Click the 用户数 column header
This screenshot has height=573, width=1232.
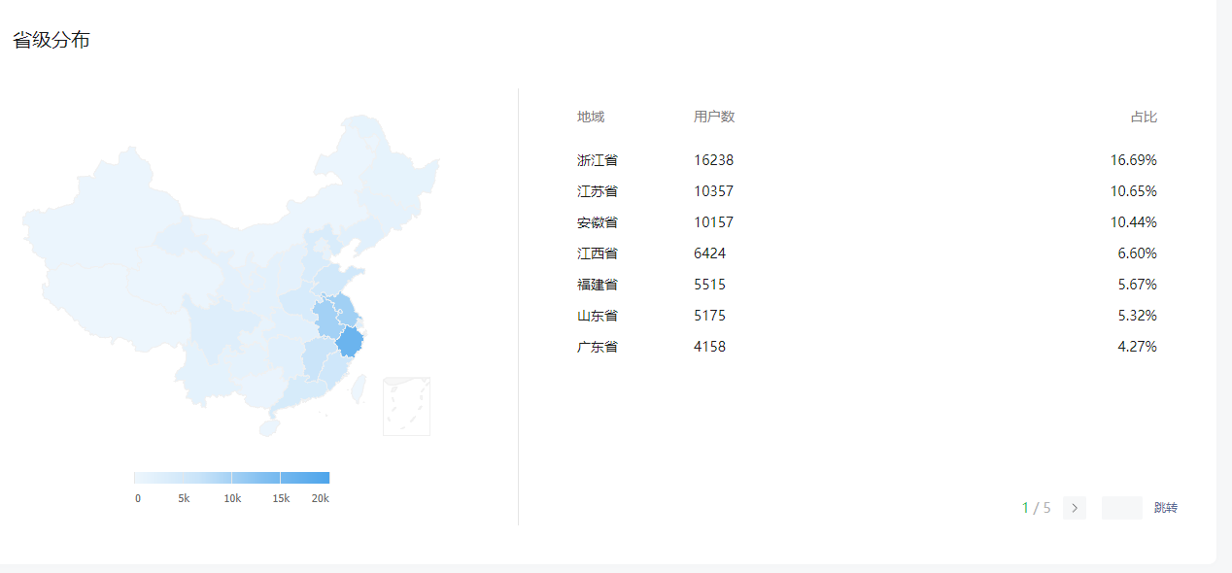tap(714, 117)
